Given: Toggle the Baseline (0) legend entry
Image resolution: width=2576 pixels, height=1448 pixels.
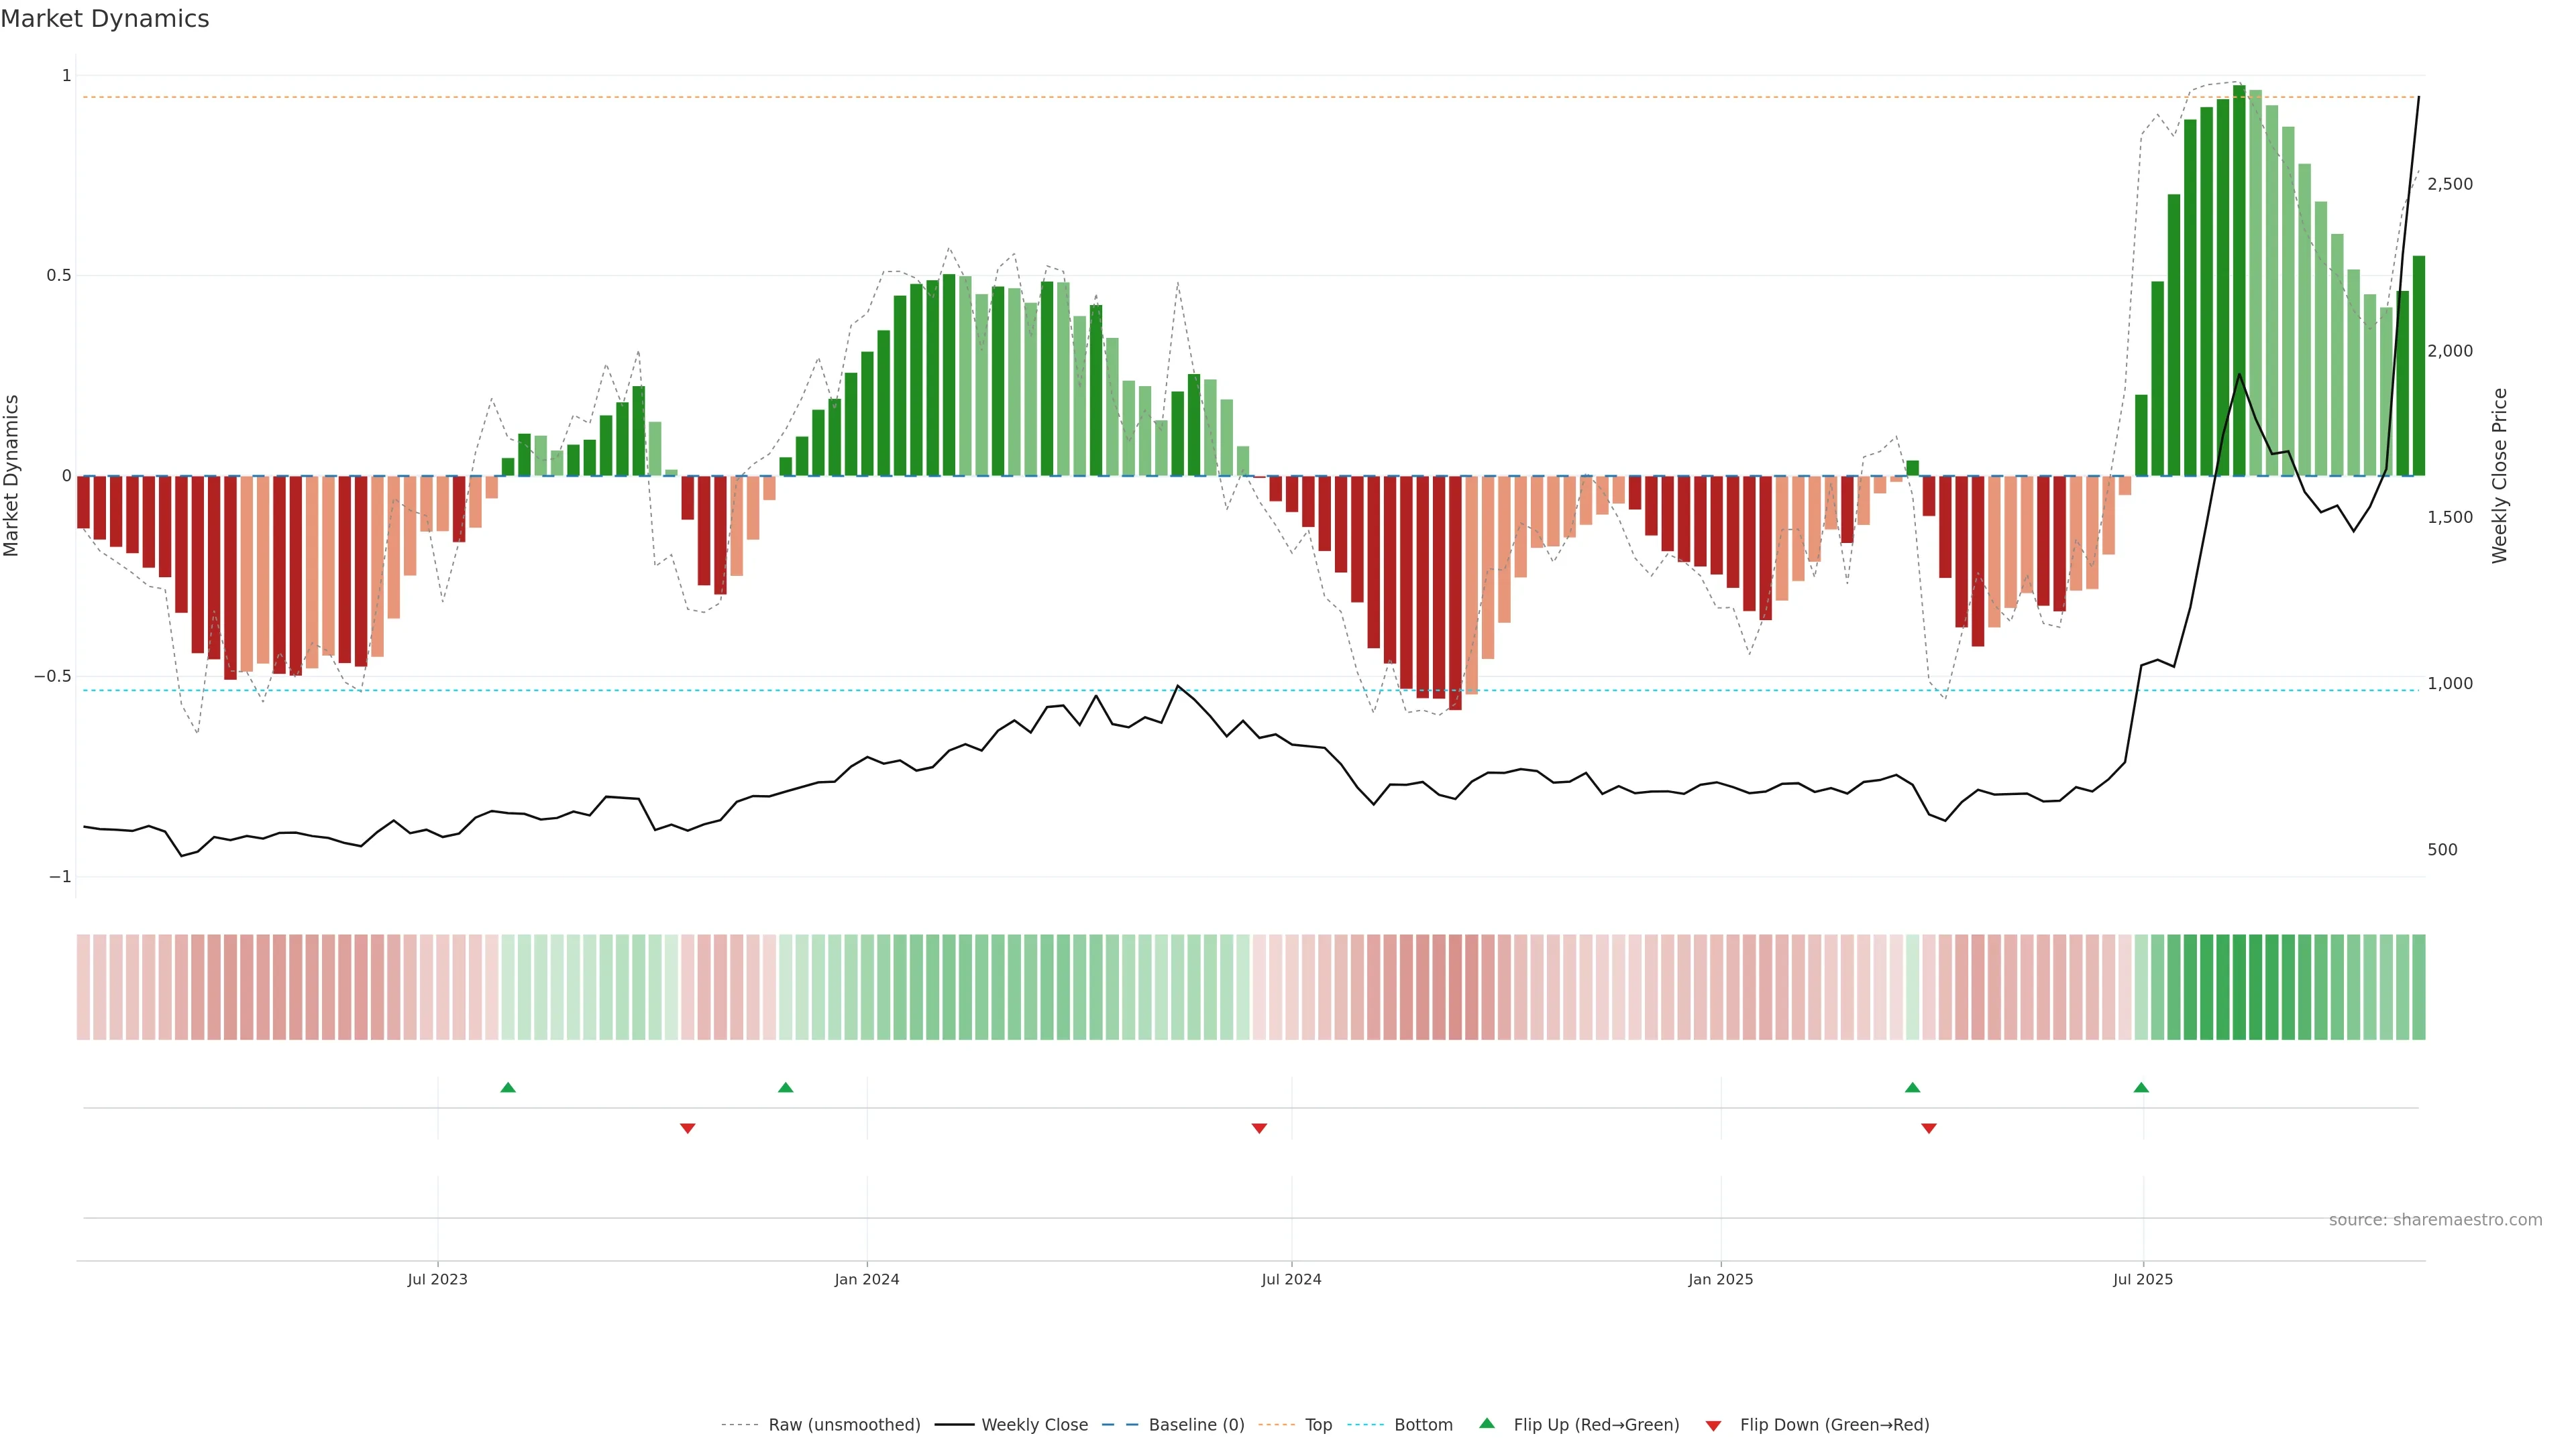Looking at the screenshot, I should [1196, 1424].
